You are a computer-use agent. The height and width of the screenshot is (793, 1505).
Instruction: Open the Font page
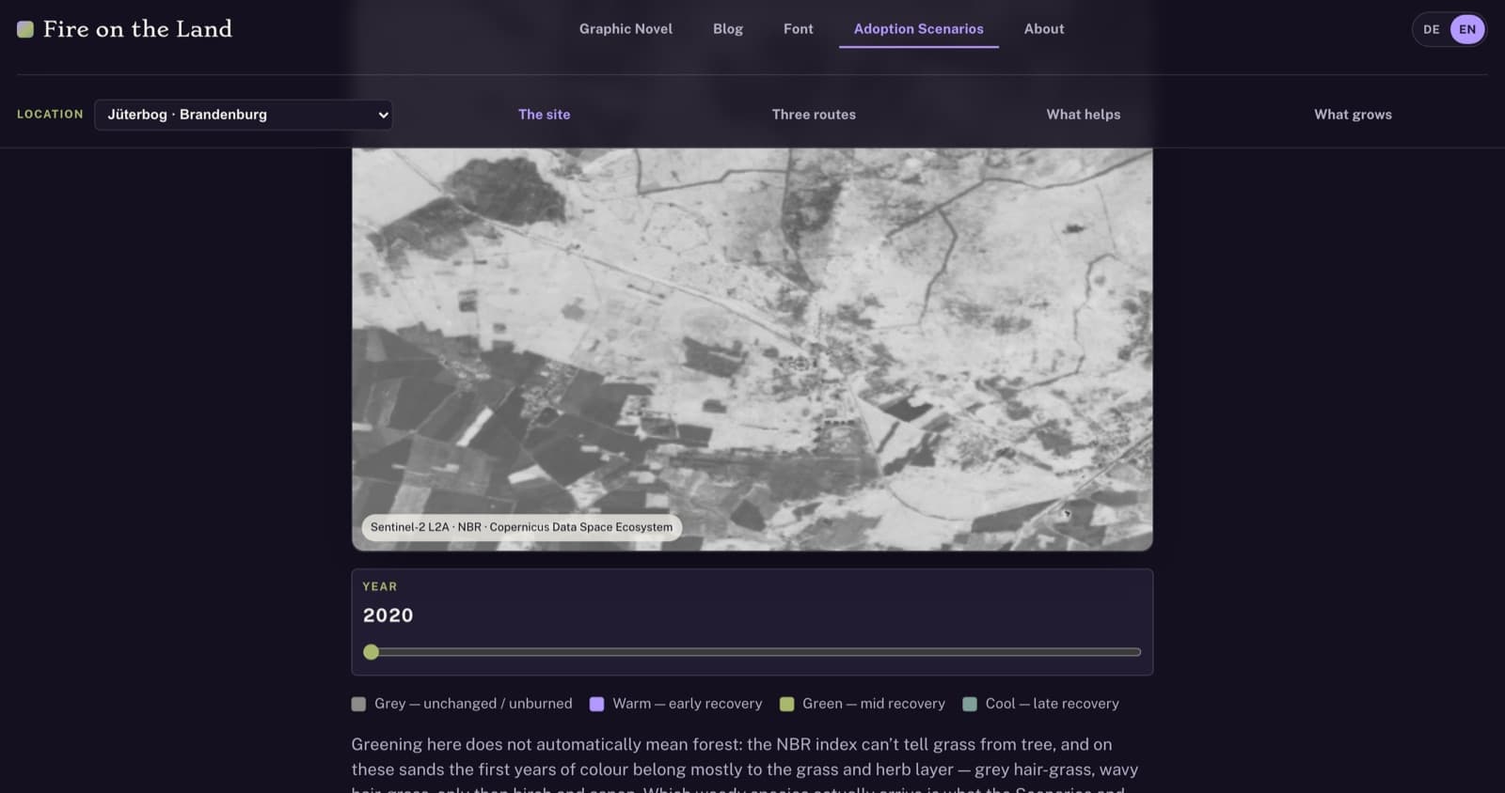tap(799, 29)
